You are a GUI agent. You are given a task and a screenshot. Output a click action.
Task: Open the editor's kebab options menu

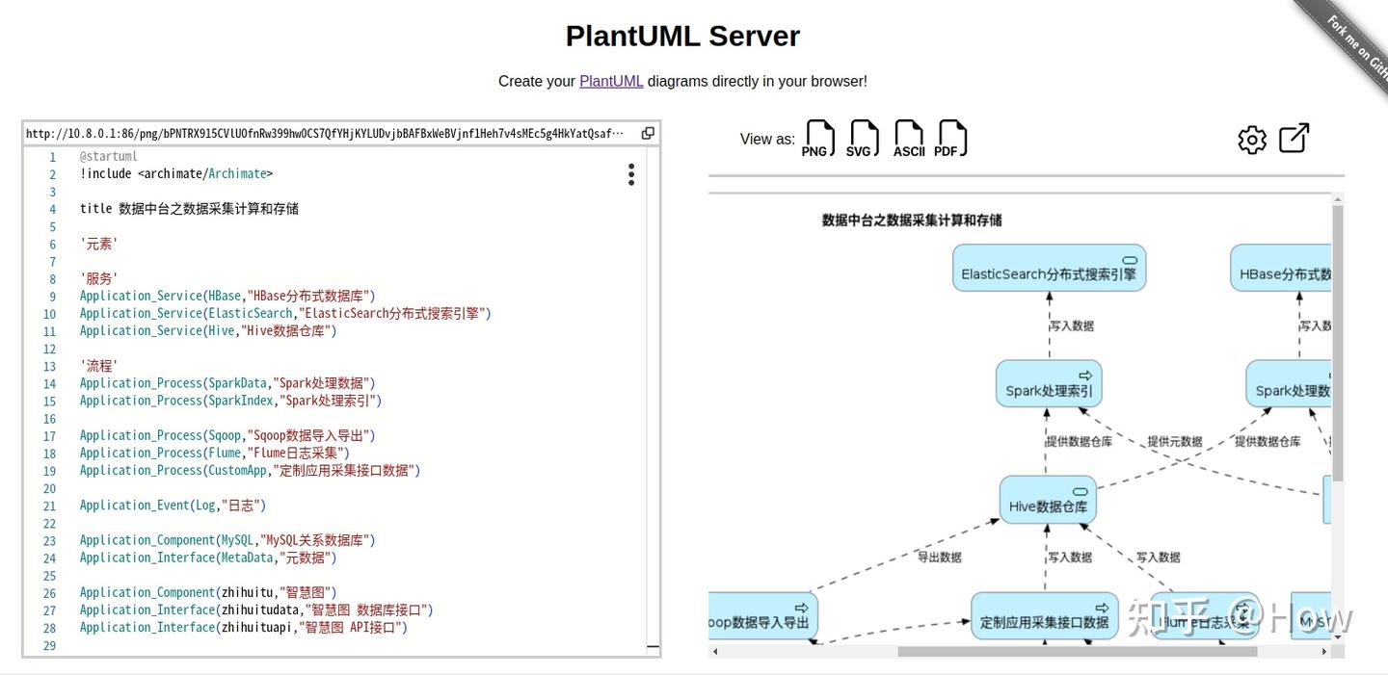pos(630,174)
